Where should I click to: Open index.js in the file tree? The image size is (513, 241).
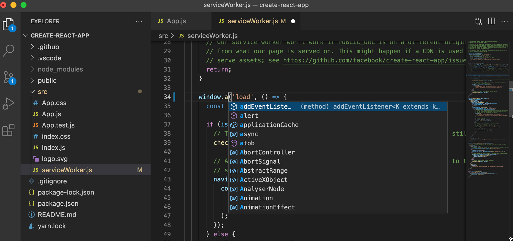[x=86, y=148]
